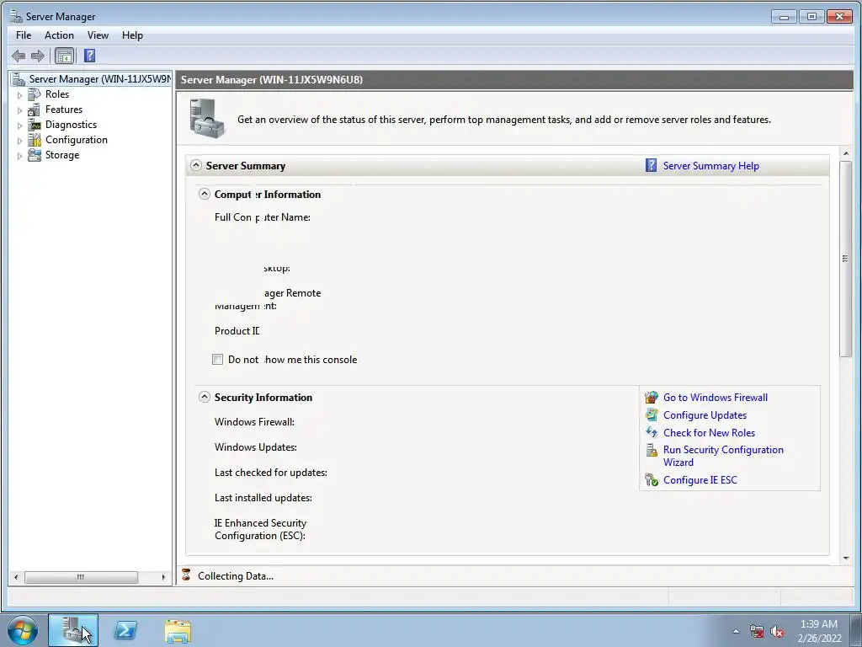This screenshot has width=862, height=647.
Task: Open the Server Summary Help link
Action: 710,166
